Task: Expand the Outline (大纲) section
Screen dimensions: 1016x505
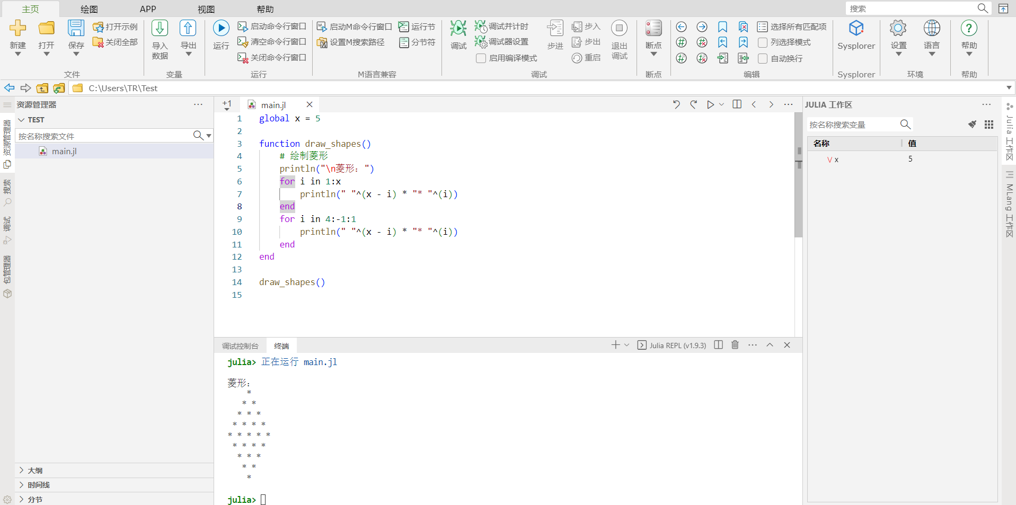Action: click(35, 471)
